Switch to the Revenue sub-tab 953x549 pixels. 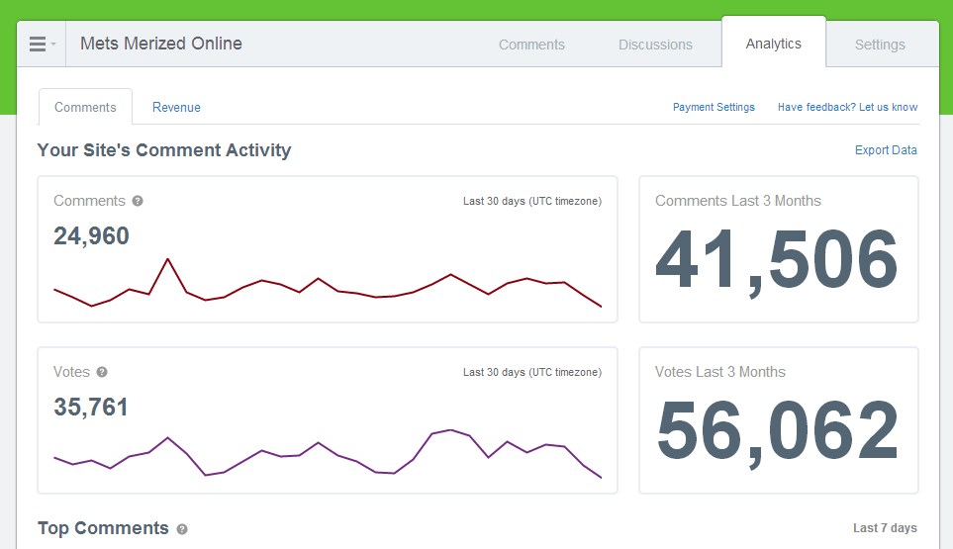[x=176, y=107]
